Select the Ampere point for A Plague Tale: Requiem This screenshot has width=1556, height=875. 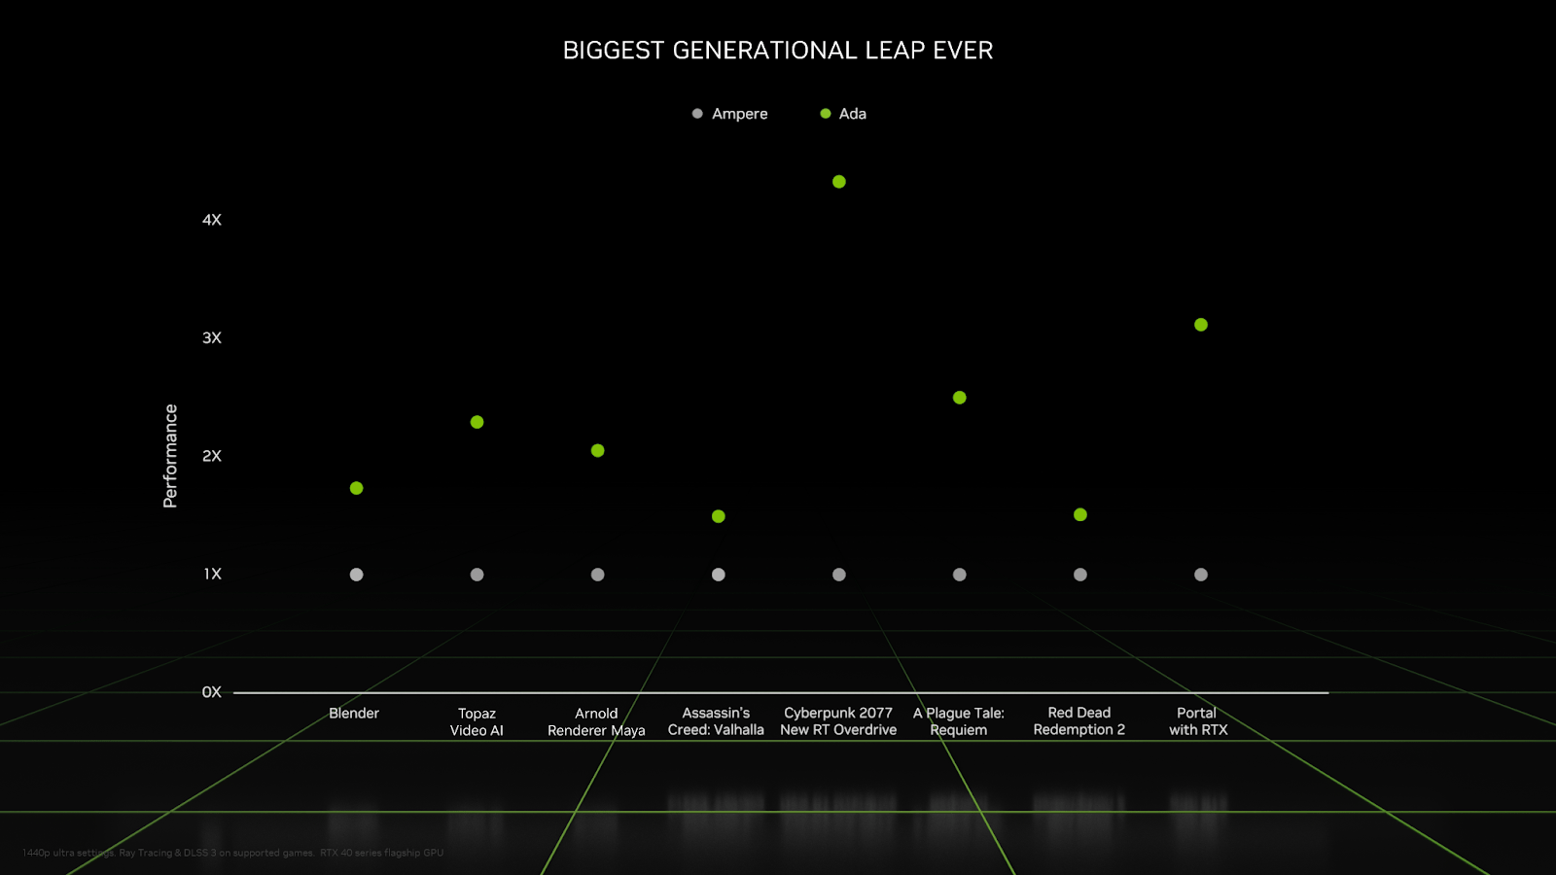coord(960,575)
